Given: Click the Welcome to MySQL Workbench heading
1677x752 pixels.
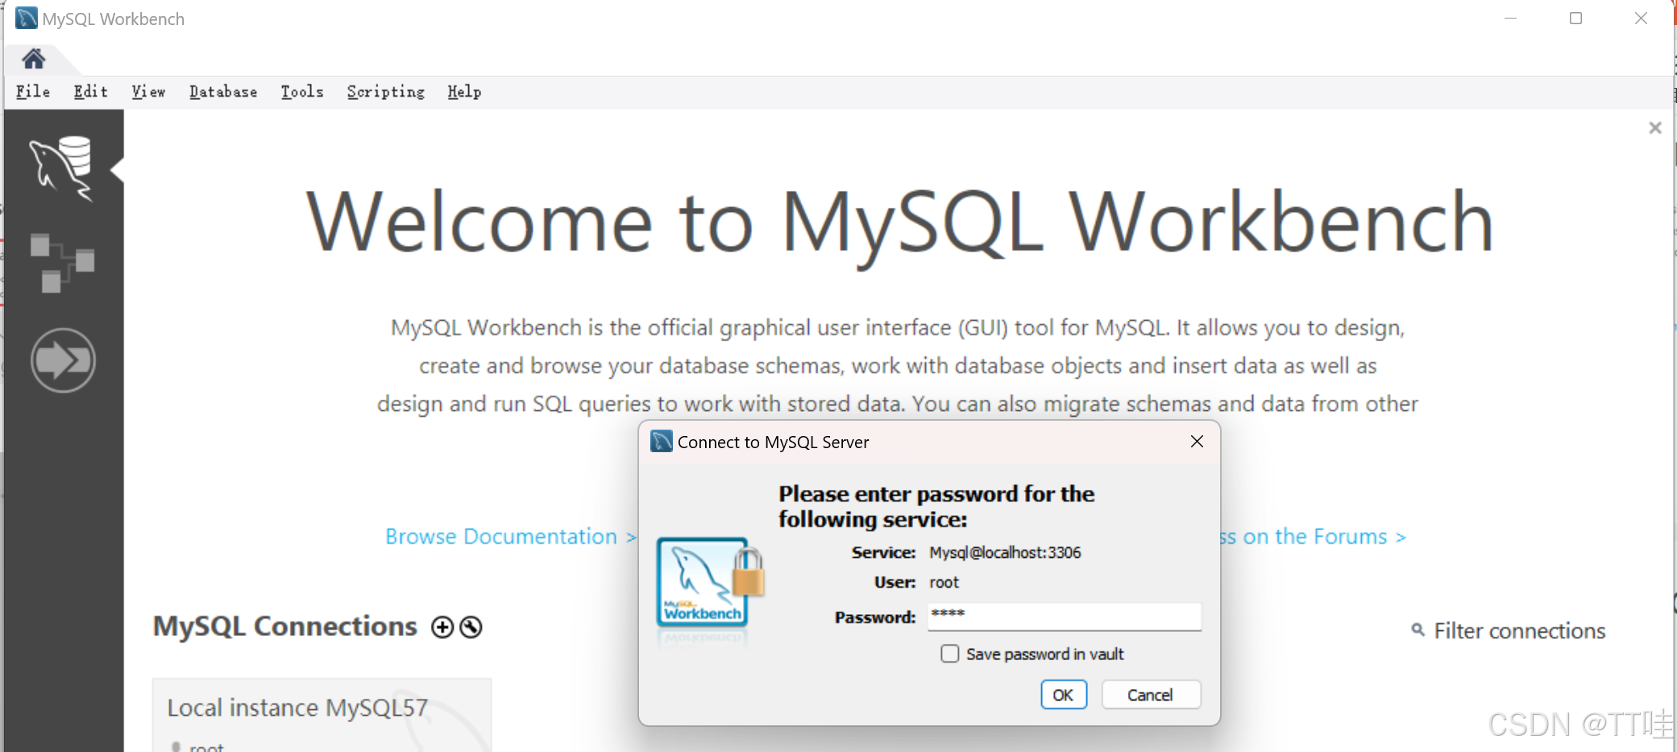Looking at the screenshot, I should tap(899, 223).
